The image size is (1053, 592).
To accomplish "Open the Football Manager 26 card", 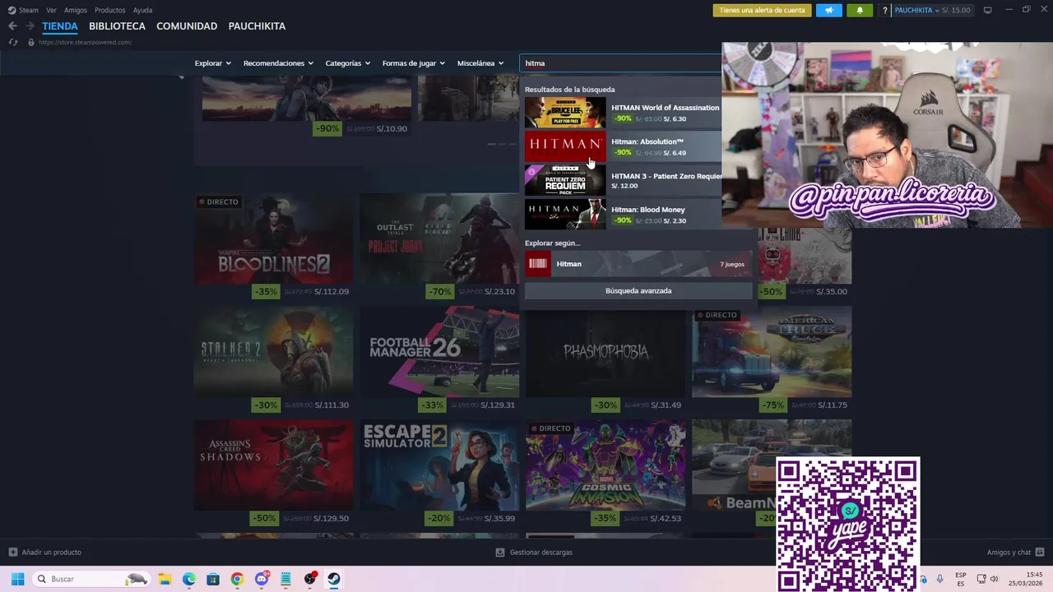I will point(439,352).
